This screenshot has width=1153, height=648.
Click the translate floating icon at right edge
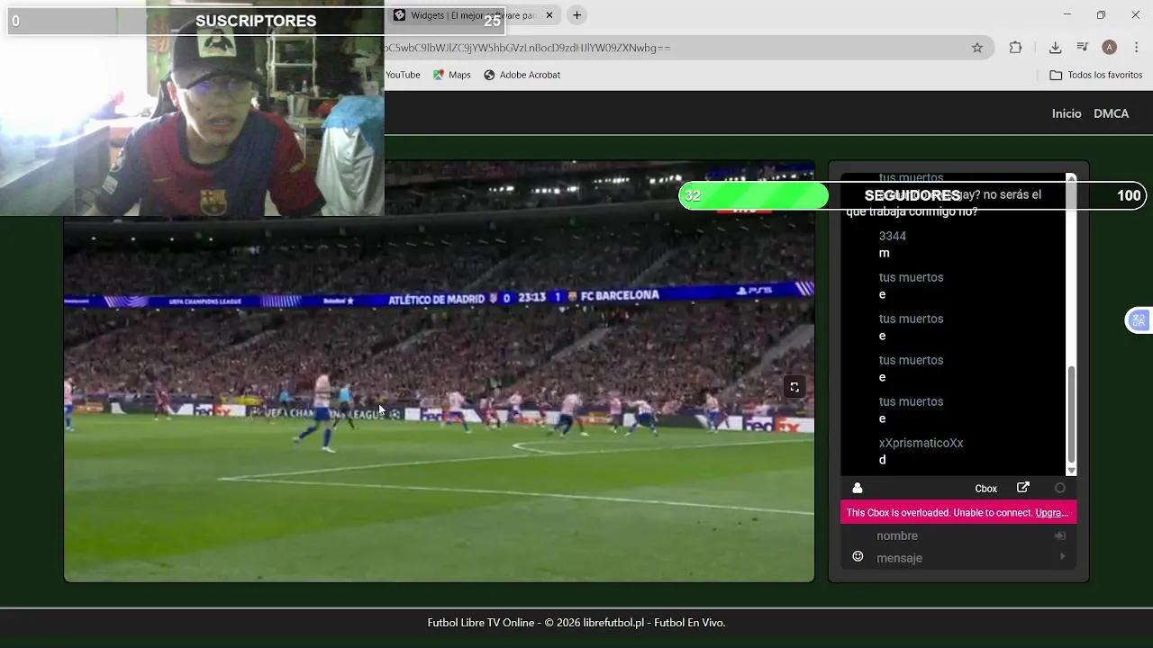point(1139,320)
